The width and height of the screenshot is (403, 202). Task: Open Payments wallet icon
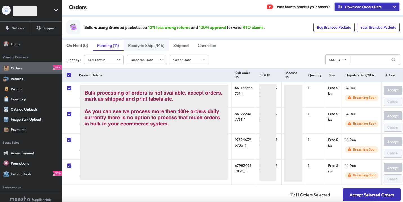coord(6,130)
